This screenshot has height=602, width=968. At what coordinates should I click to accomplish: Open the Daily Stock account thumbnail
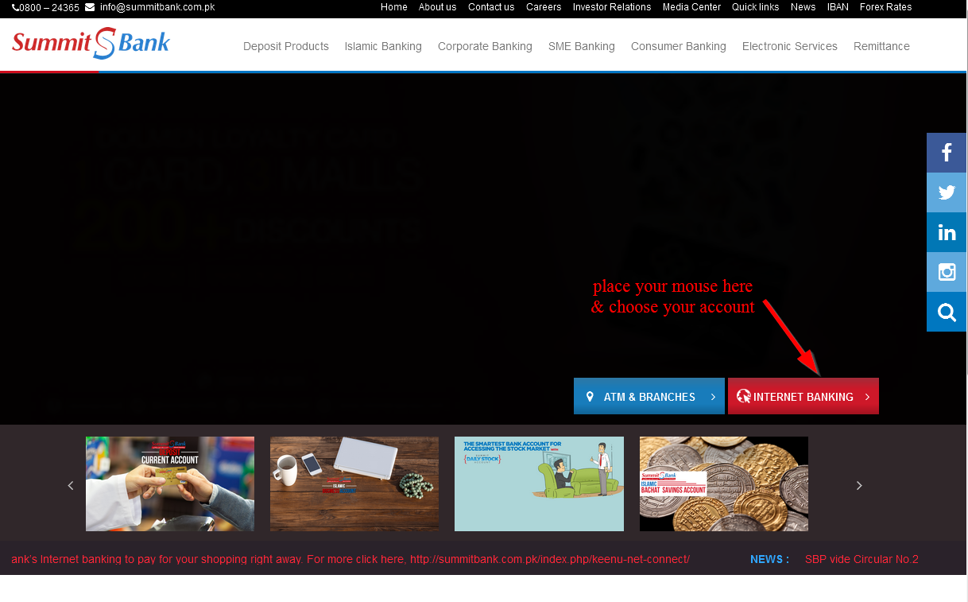539,484
